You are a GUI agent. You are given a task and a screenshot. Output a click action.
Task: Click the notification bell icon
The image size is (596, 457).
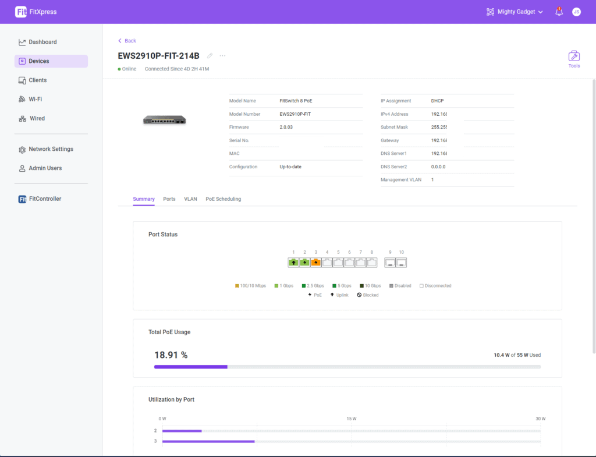(559, 12)
